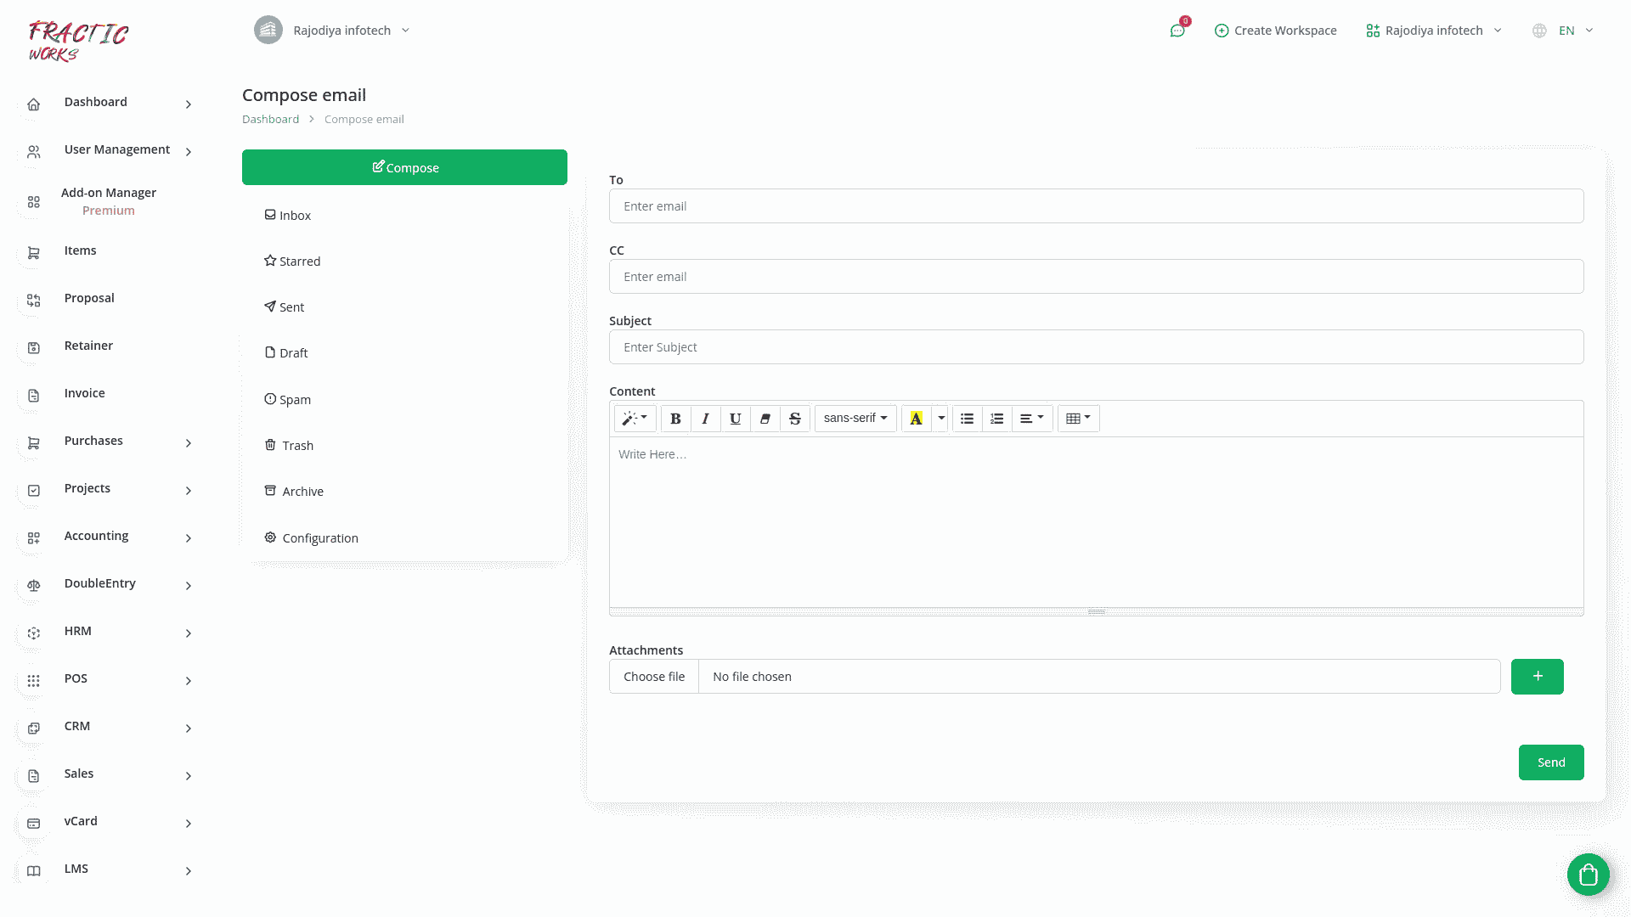Viewport: 1631px width, 917px height.
Task: Toggle underline formatting in editor toolbar
Action: (x=735, y=419)
